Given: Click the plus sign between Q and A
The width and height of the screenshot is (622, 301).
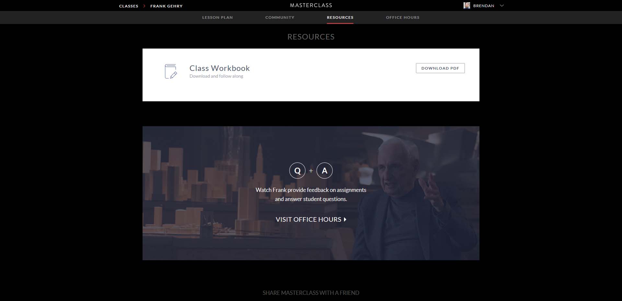Looking at the screenshot, I should (311, 171).
